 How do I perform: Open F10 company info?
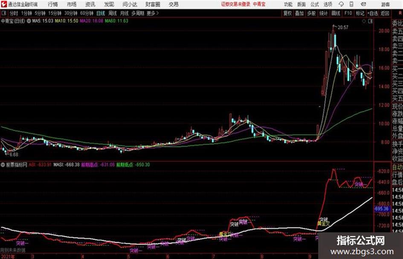(x=348, y=13)
